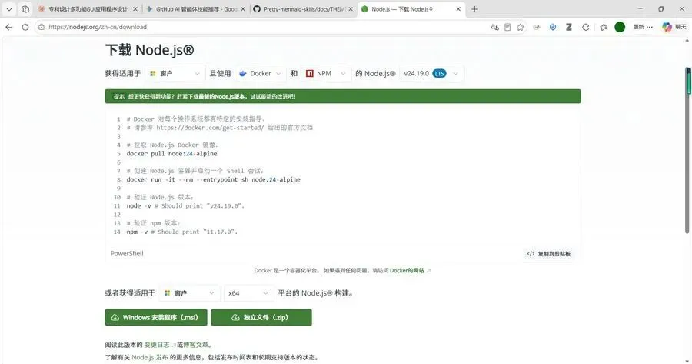692x364 pixels.
Task: Click the docker run --entrypoint sh code line
Action: tap(214, 180)
